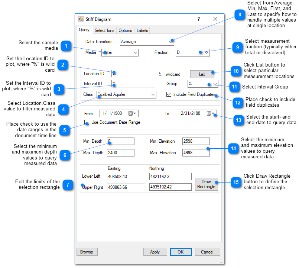The height and width of the screenshot is (268, 299).
Task: Open the Fraction dropdown showing D
Action: pyautogui.click(x=206, y=52)
